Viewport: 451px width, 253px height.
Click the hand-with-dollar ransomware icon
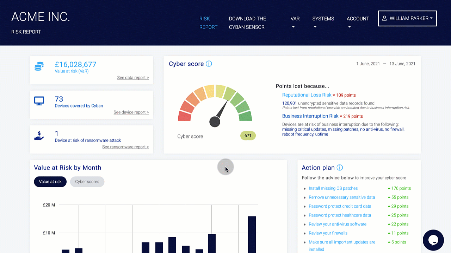(x=39, y=136)
